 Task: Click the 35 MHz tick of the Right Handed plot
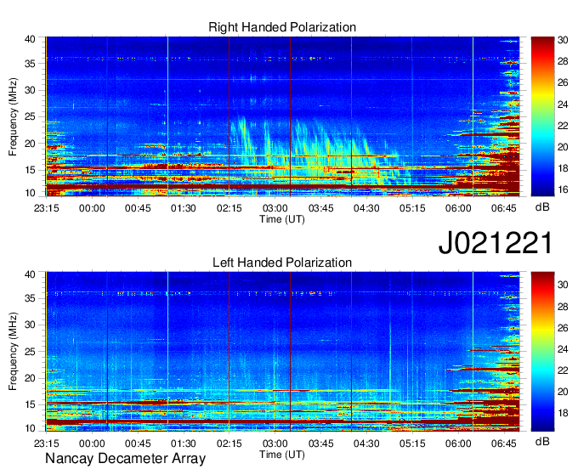tap(30, 64)
